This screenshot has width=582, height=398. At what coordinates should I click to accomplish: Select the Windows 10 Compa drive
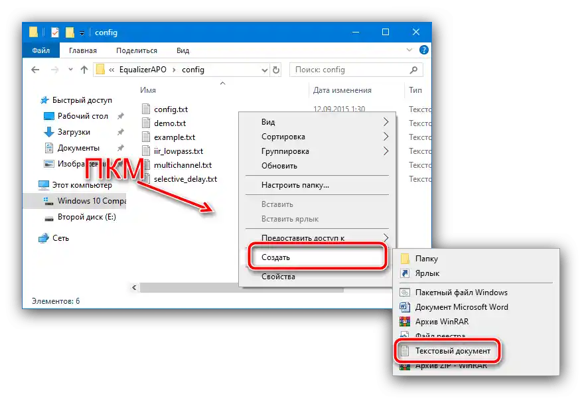(x=92, y=201)
